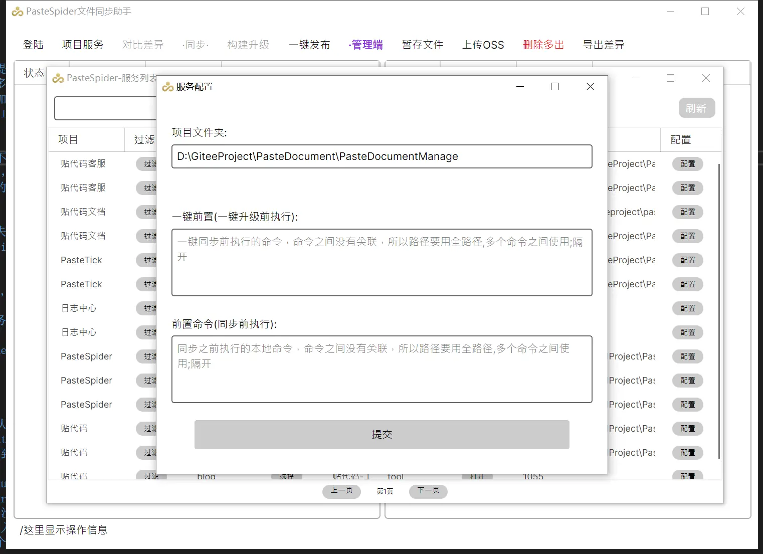Click the 第1页 page indicator
Image resolution: width=763 pixels, height=554 pixels.
pos(385,491)
